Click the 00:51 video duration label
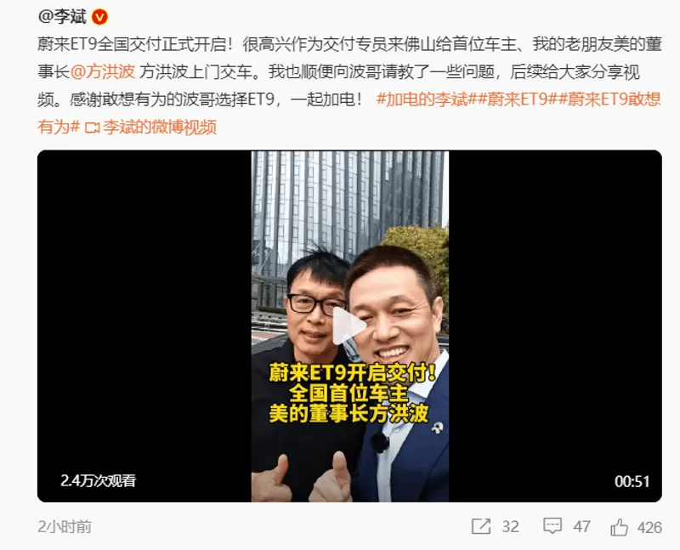 (x=632, y=481)
